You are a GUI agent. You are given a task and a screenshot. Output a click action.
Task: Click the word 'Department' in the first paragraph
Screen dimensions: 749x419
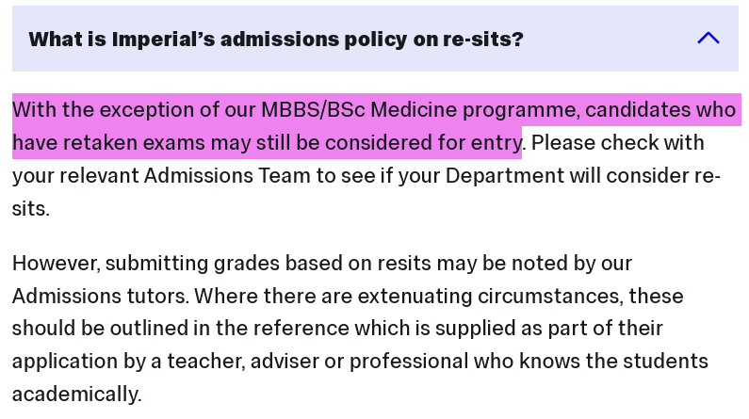505,176
